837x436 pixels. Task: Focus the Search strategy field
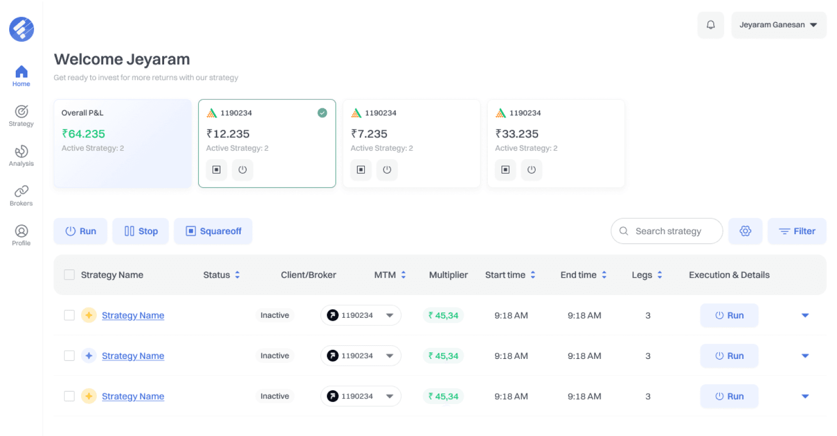click(x=667, y=231)
